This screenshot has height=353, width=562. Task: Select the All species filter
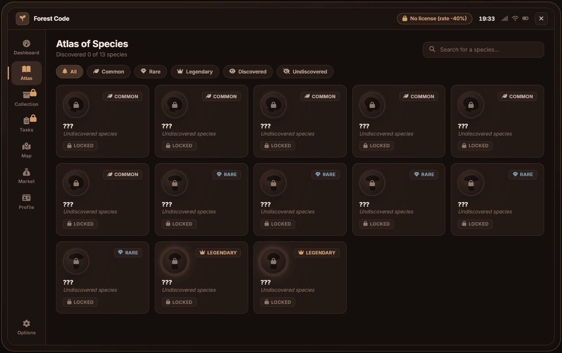69,72
